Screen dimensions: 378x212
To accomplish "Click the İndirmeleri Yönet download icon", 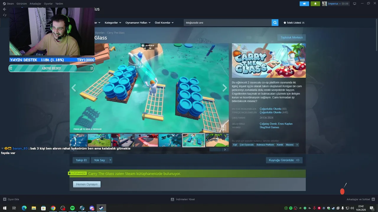I will pyautogui.click(x=172, y=199).
